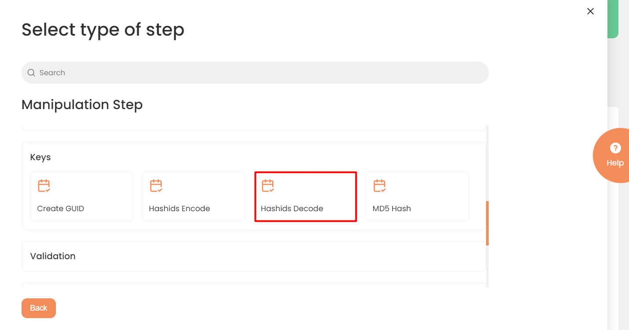The height and width of the screenshot is (330, 629).
Task: Open the Help bubble text
Action: [x=615, y=163]
